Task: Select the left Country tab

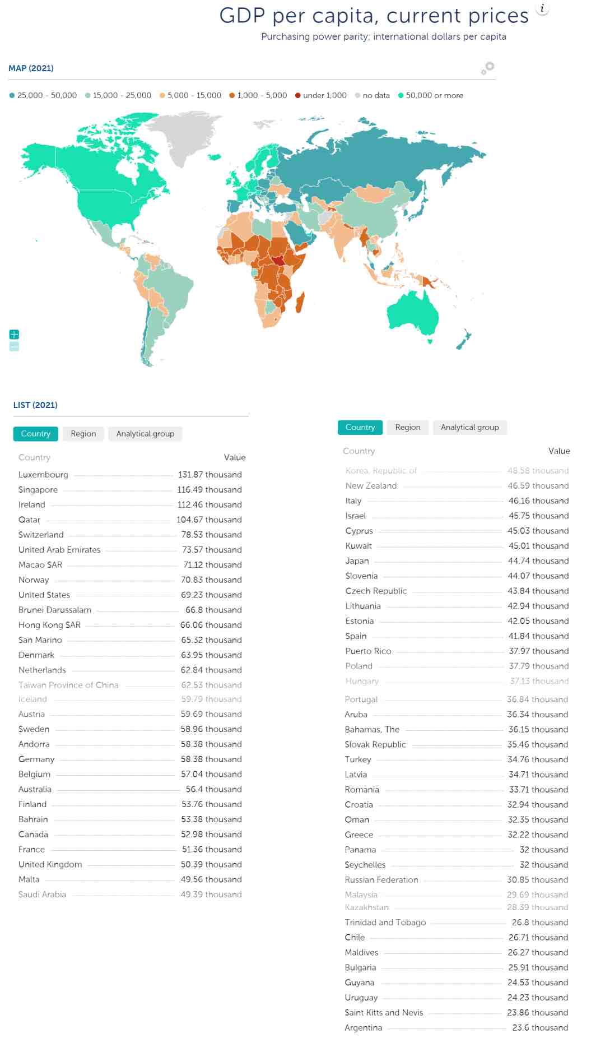Action: coord(36,434)
